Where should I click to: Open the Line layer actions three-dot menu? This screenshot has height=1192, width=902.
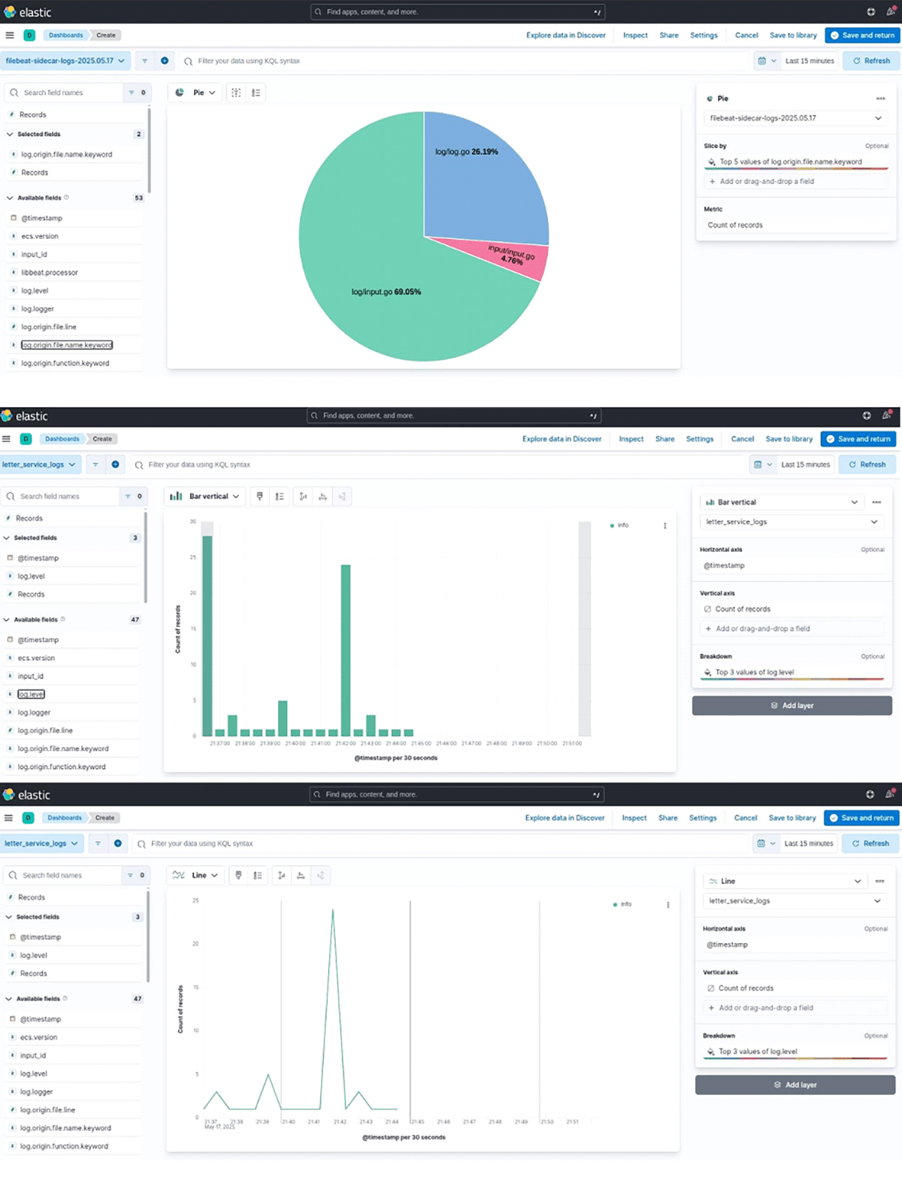[x=879, y=881]
